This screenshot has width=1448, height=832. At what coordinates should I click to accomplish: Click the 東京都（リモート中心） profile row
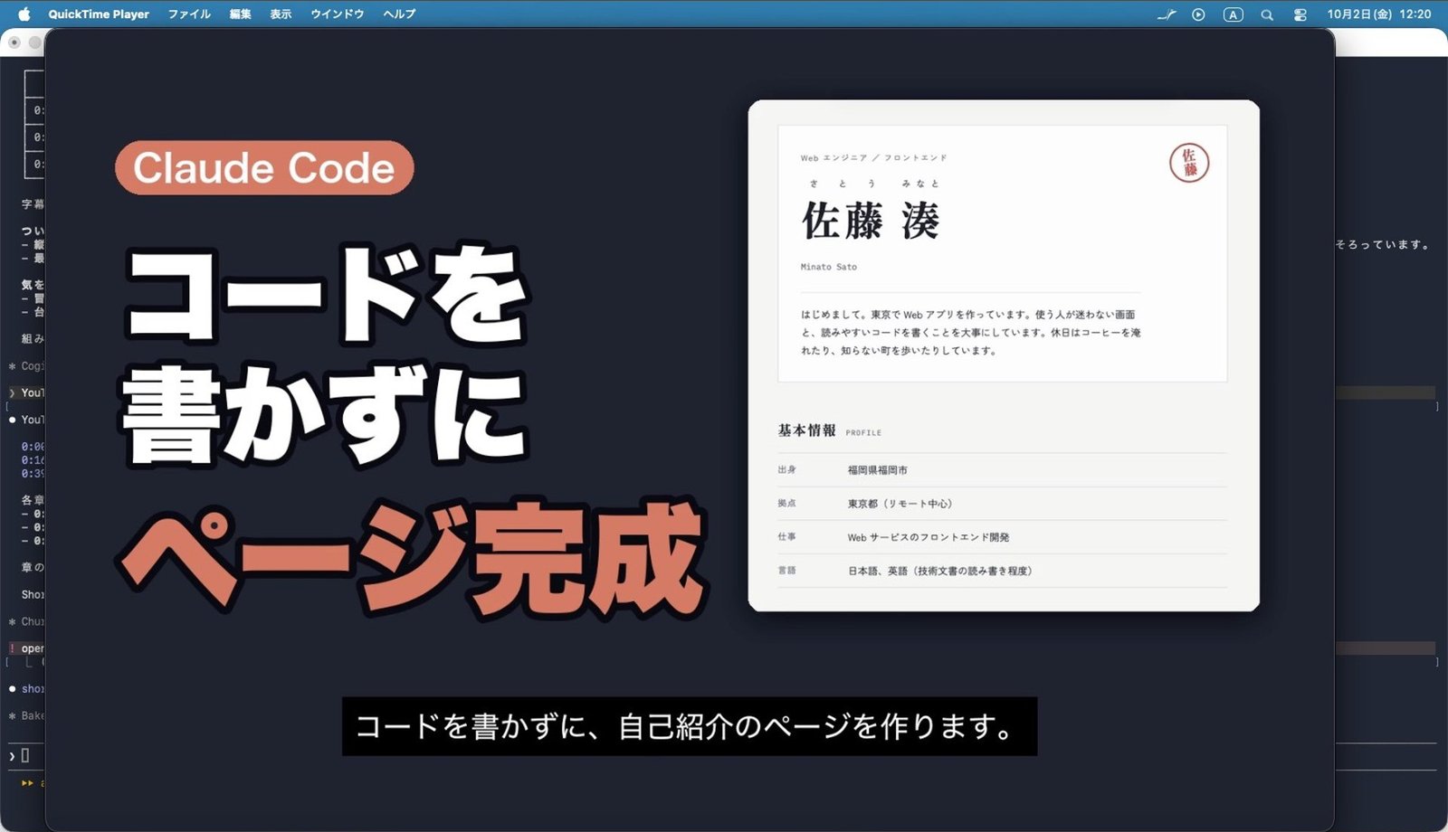click(x=1002, y=504)
